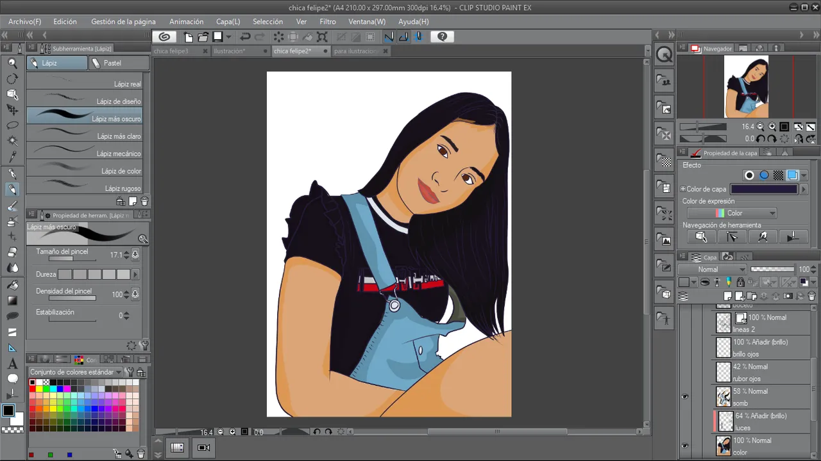Open the blending mode Normal dropdown
821x461 pixels.
pyautogui.click(x=713, y=270)
